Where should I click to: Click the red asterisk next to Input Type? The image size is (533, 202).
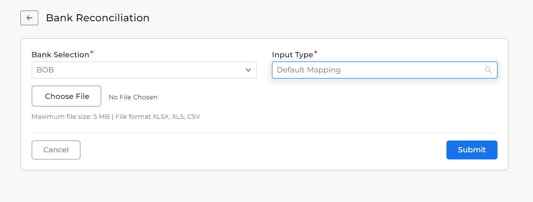tap(315, 53)
